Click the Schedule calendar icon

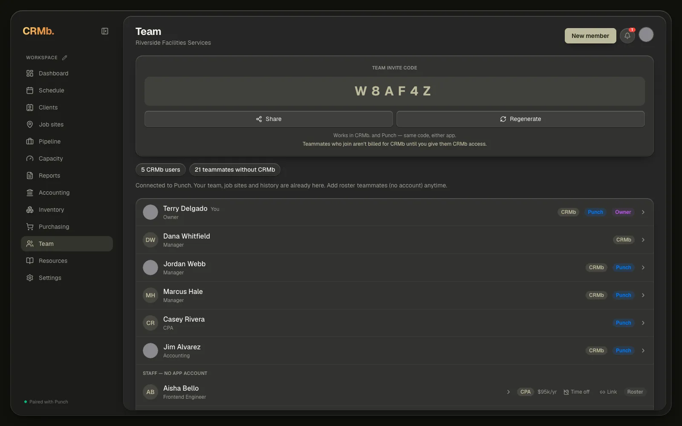[x=30, y=90]
